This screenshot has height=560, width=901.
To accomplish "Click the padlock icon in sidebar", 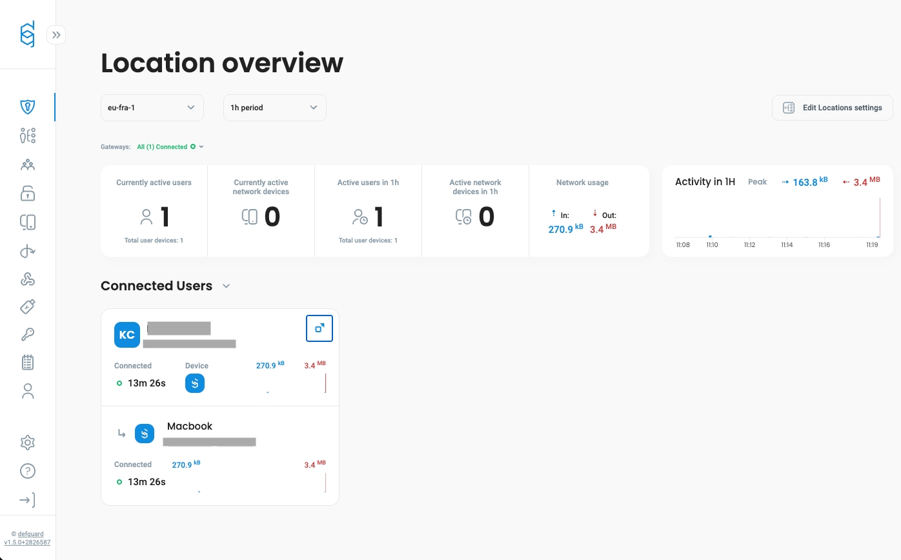I will click(27, 193).
